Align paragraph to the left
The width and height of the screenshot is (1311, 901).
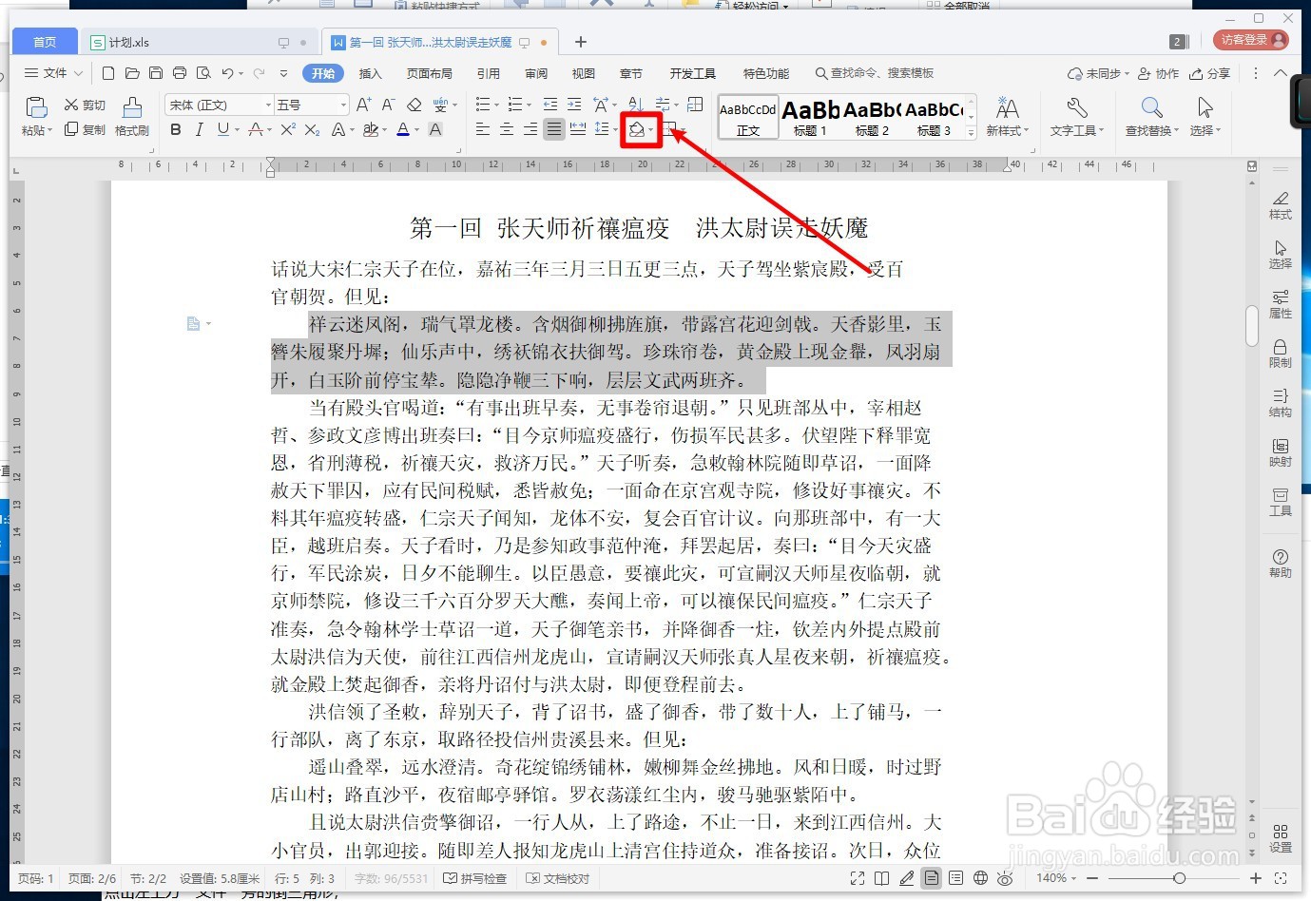[483, 129]
